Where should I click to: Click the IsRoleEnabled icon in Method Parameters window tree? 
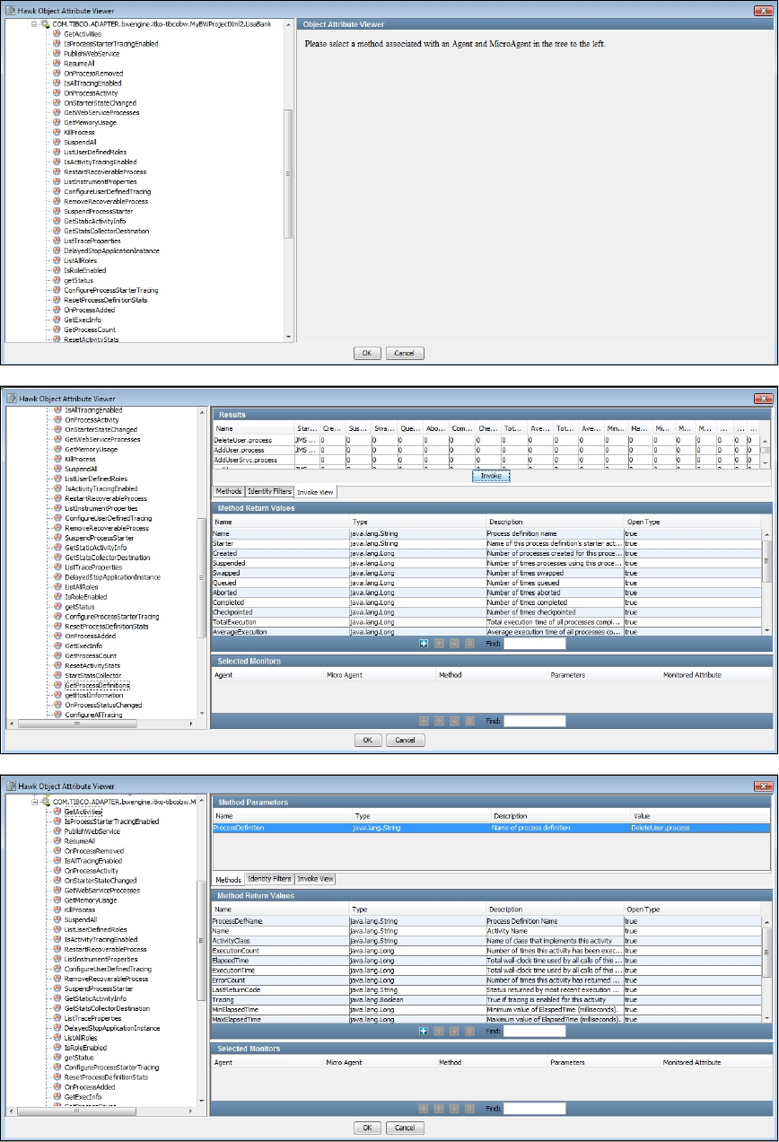point(57,1048)
